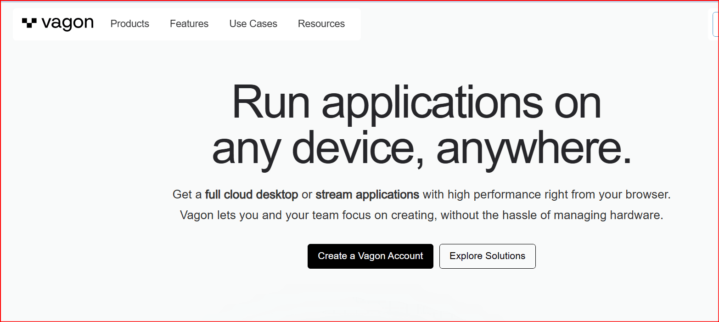Open the Products menu
Viewport: 719px width, 322px height.
click(130, 24)
